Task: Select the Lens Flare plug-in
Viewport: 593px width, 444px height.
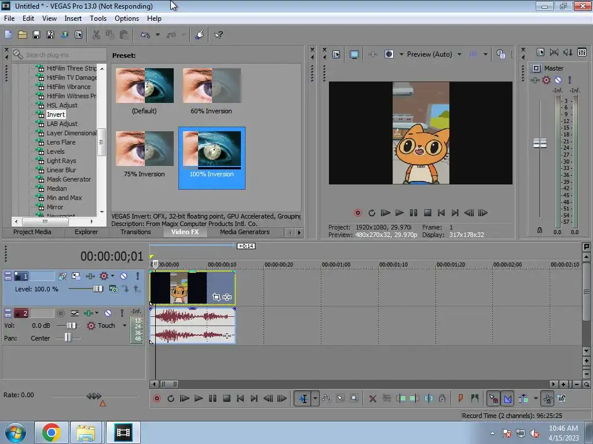Action: (61, 142)
